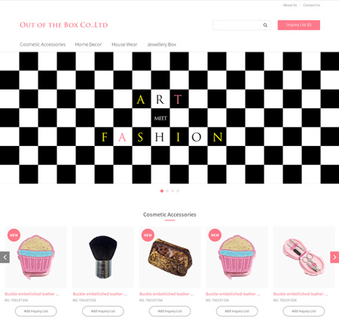Click NEW badge on first cupcake product
This screenshot has width=339, height=322.
(14, 235)
